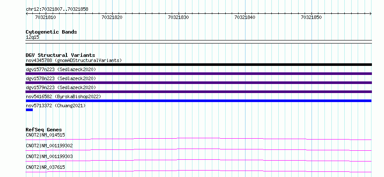
Task: Click the purple dgv1578n223 variant bar
Action: point(198,83)
